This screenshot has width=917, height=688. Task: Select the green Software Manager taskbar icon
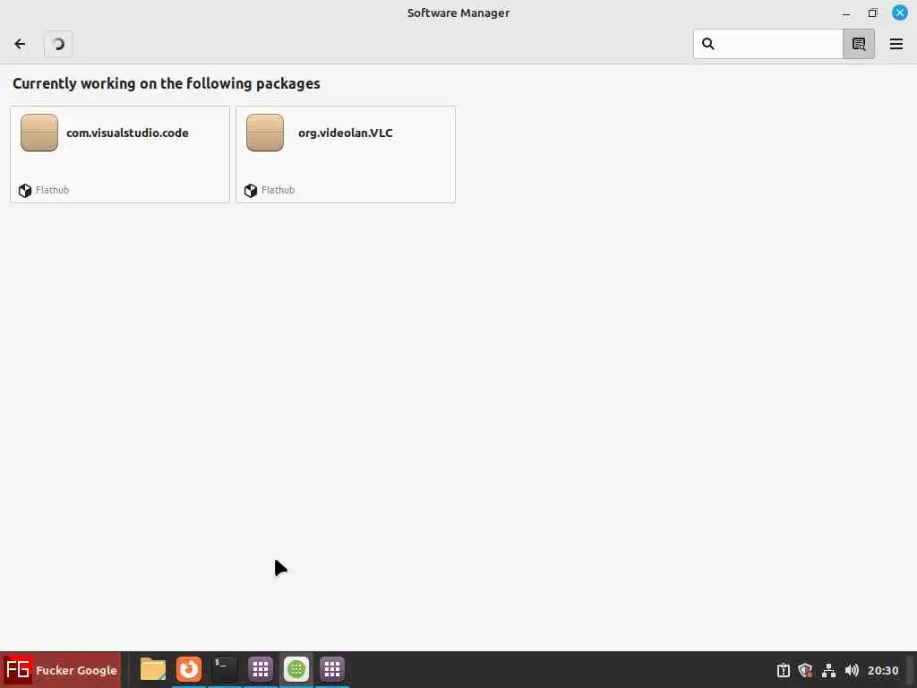click(x=296, y=669)
